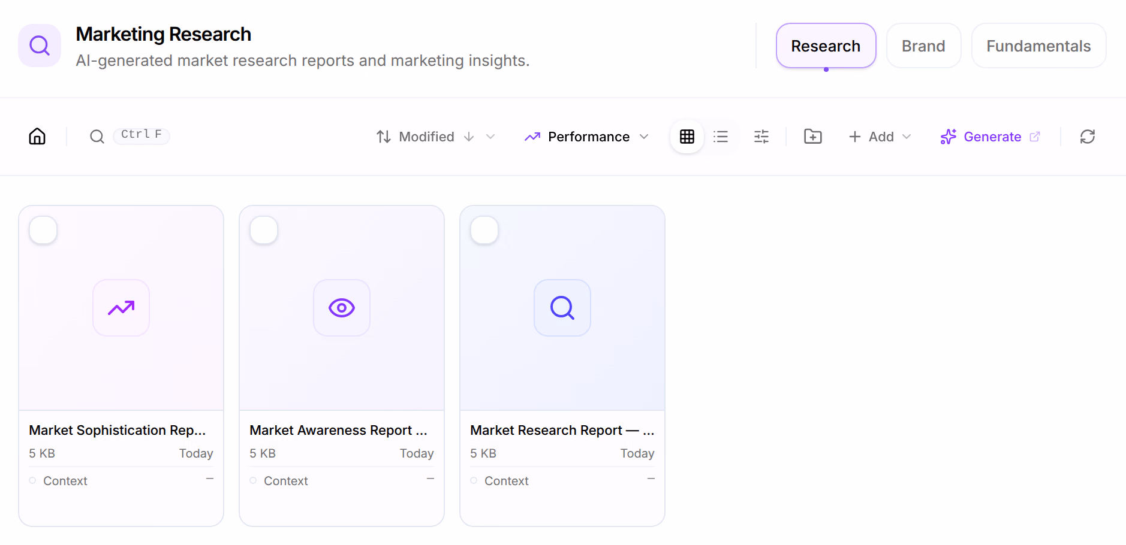The image size is (1126, 545).
Task: Select the Market Awareness Report checkbox
Action: click(x=264, y=230)
